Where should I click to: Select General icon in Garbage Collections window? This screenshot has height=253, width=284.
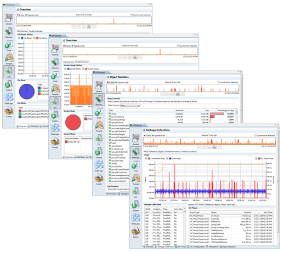click(135, 140)
